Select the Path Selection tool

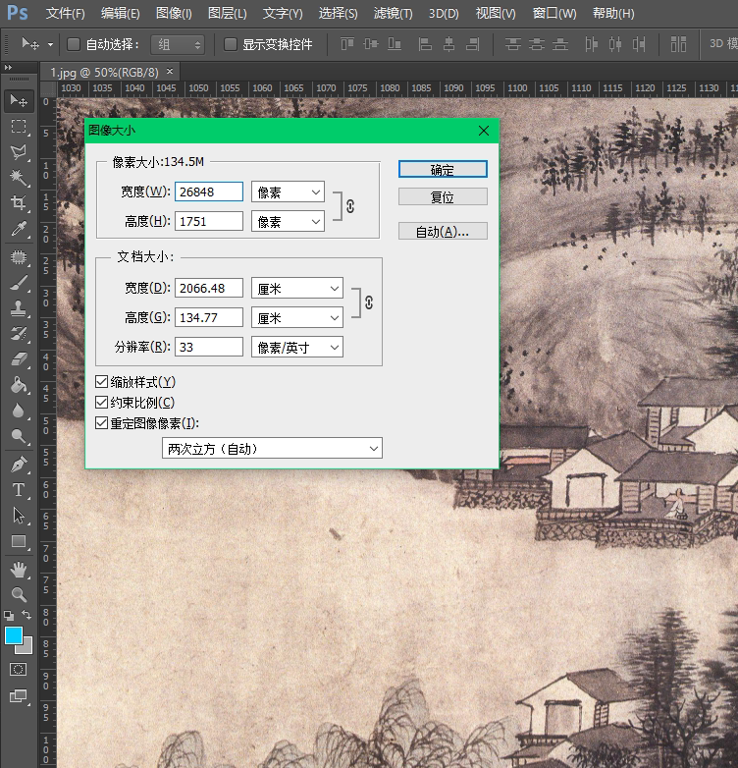coord(19,516)
